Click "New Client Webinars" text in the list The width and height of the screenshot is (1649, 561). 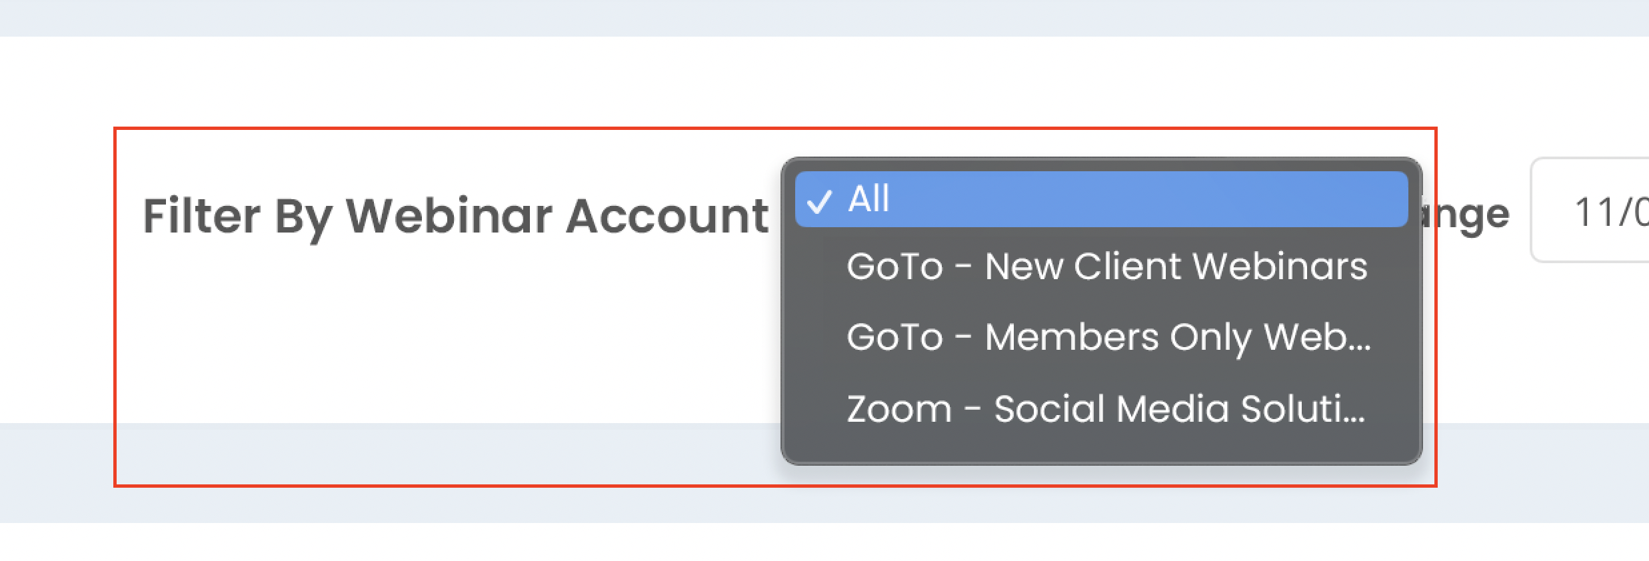click(1176, 267)
